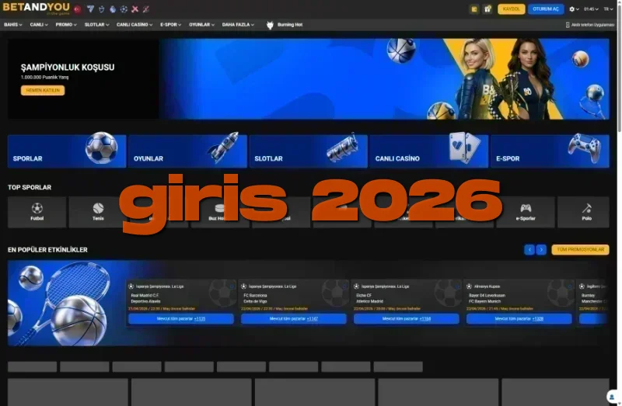
Task: Expand the PROMO menu
Action: point(66,25)
